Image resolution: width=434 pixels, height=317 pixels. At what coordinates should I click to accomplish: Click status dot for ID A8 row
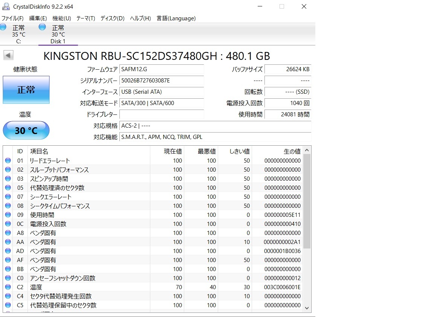8,233
